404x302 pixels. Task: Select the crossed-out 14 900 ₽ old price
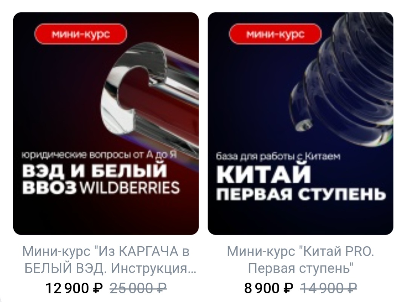(x=329, y=288)
